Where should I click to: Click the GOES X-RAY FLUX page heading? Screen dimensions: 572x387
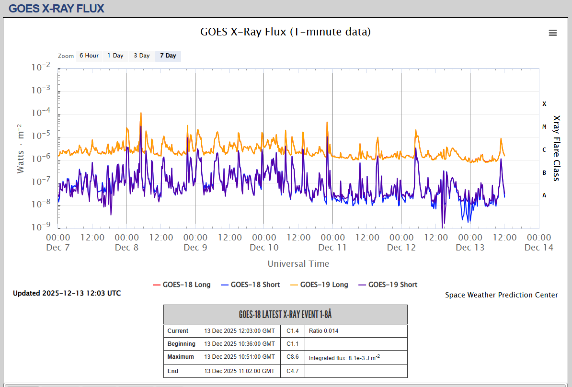(x=57, y=9)
